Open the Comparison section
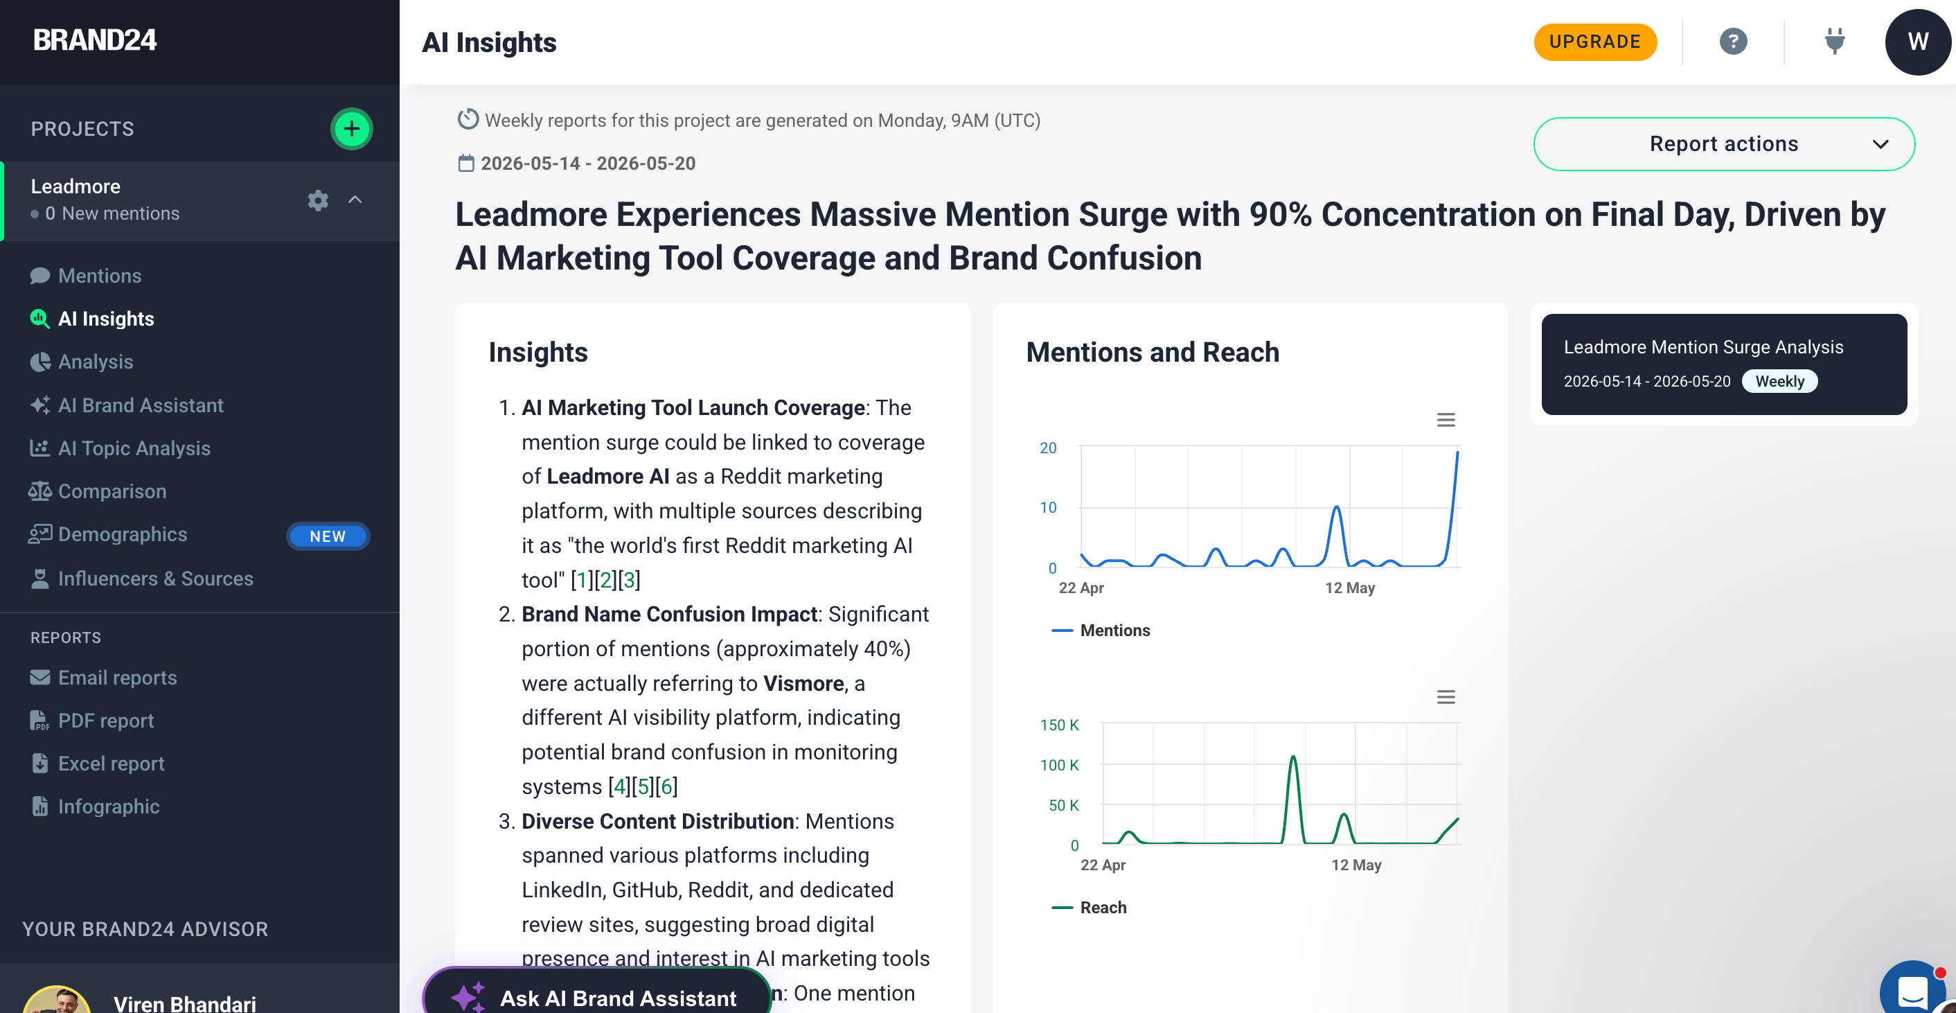Viewport: 1956px width, 1013px height. pyautogui.click(x=112, y=491)
